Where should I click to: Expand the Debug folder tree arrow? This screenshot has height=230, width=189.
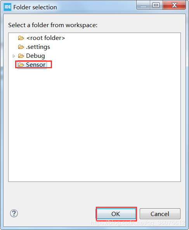pyautogui.click(x=14, y=56)
